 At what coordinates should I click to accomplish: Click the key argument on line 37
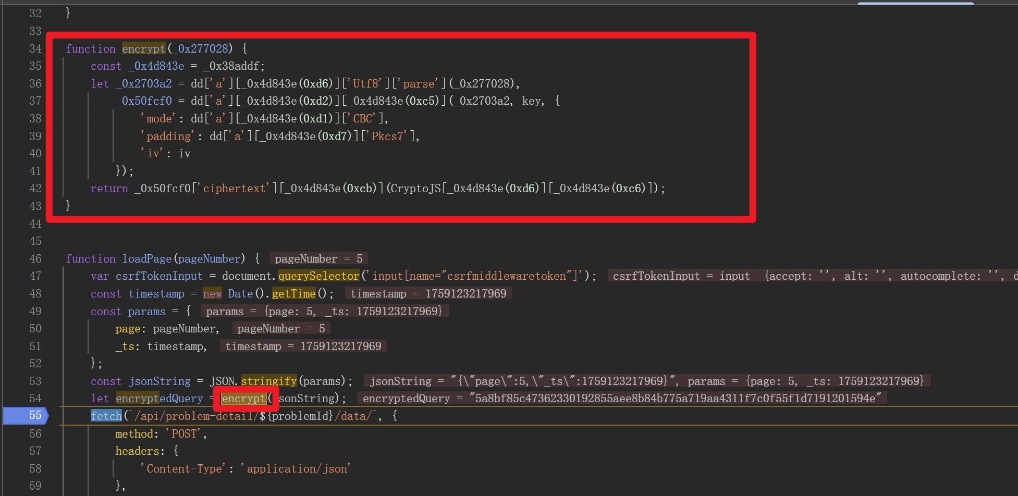(x=531, y=101)
